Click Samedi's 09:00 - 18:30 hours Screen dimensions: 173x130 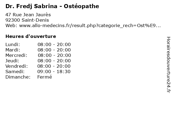pyautogui.click(x=54, y=71)
